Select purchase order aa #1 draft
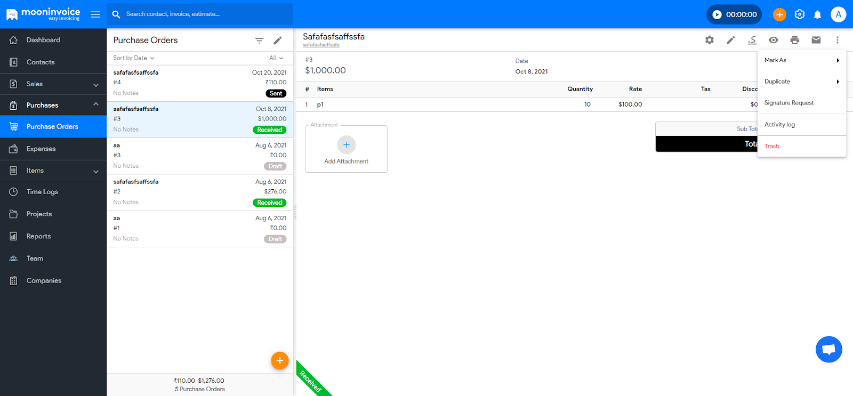The image size is (853, 396). (200, 229)
